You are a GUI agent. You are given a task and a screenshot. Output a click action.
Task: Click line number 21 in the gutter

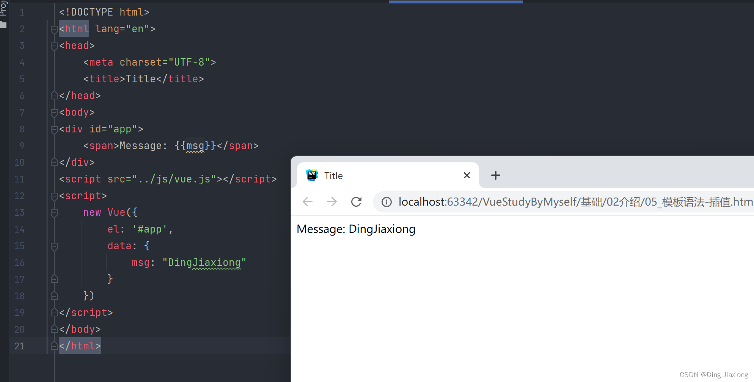click(19, 346)
